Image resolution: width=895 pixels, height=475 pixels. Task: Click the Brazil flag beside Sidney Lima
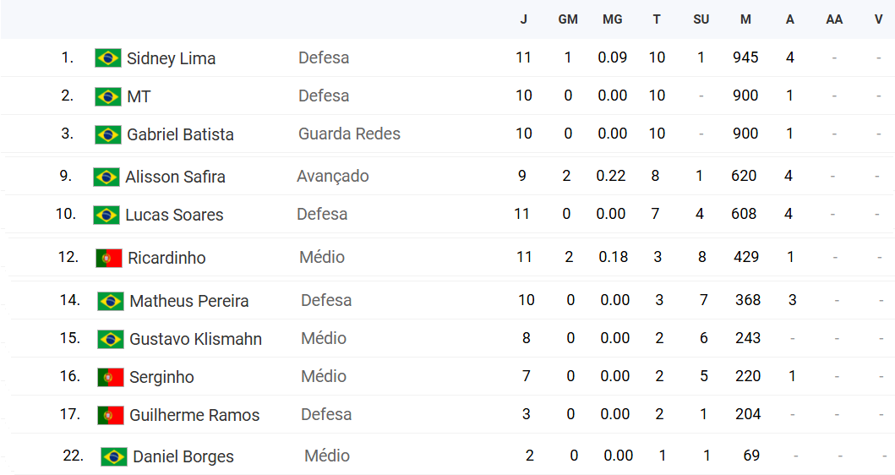tap(108, 58)
